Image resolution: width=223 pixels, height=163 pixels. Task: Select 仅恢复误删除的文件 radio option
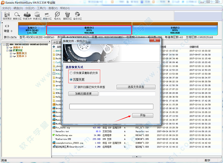pyautogui.click(x=71, y=73)
